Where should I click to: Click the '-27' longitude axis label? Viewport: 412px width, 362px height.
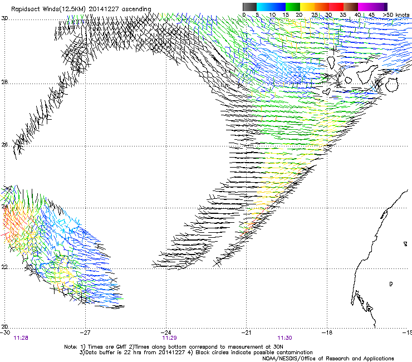pos(85,332)
